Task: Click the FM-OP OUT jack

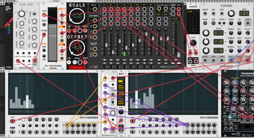Action: (35, 61)
